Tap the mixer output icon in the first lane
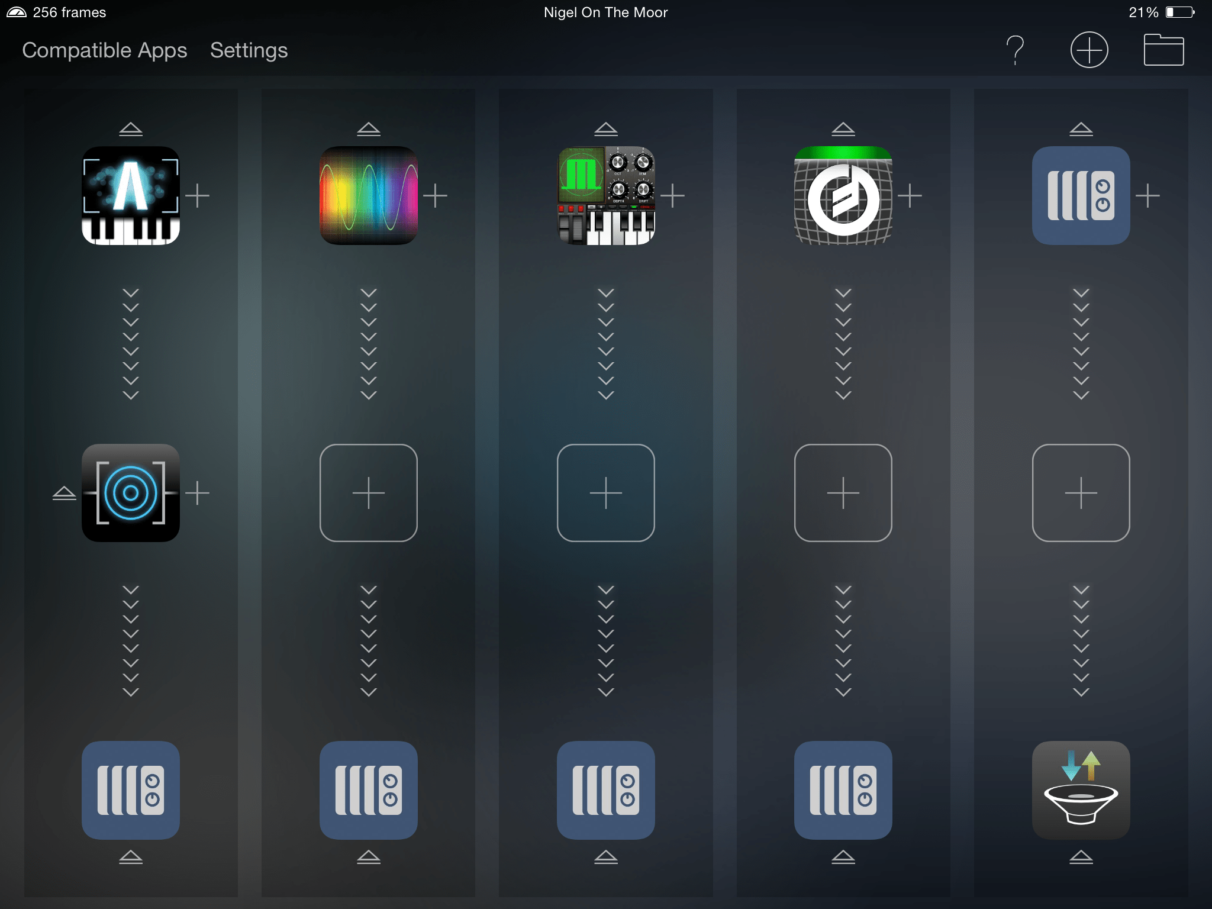The width and height of the screenshot is (1212, 909). click(131, 789)
